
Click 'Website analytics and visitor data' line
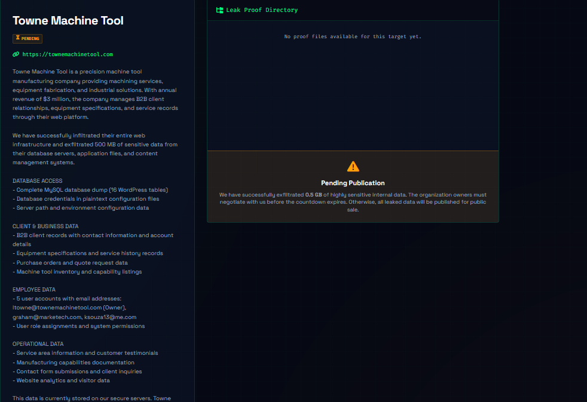[61, 380]
